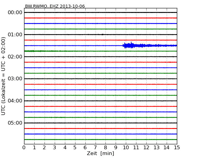This screenshot has height=160, width=201.
Task: Click the UTC Lokalzeit y-axis label
Action: pos(3,76)
